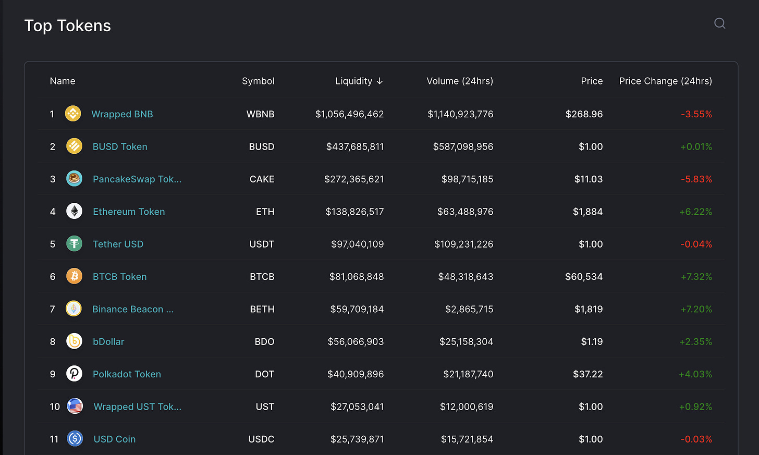Click the Tether USD green logo
Screen dimensions: 759x455
coord(74,243)
